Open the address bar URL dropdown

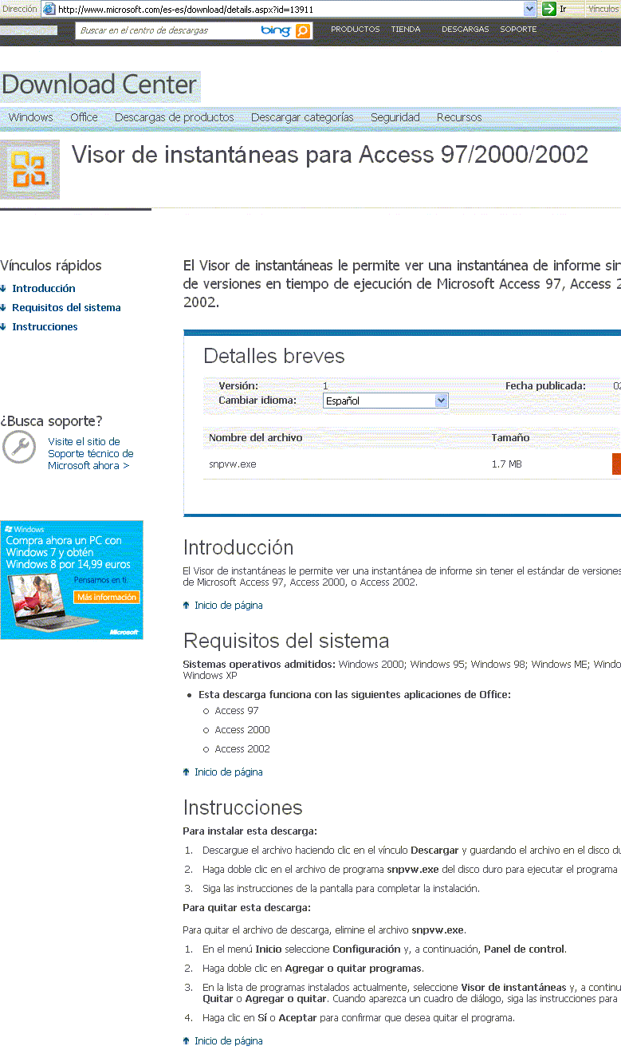pos(530,9)
